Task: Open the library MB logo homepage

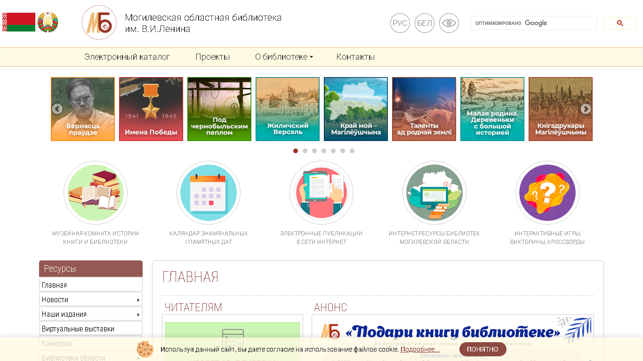Action: pos(99,23)
